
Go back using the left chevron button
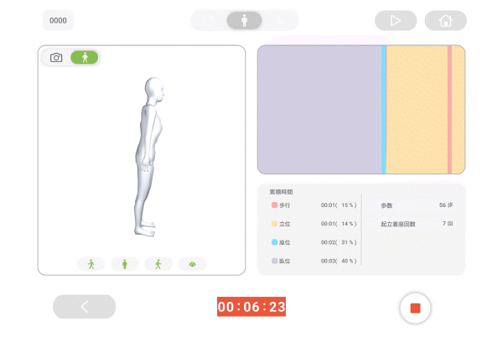coord(85,307)
